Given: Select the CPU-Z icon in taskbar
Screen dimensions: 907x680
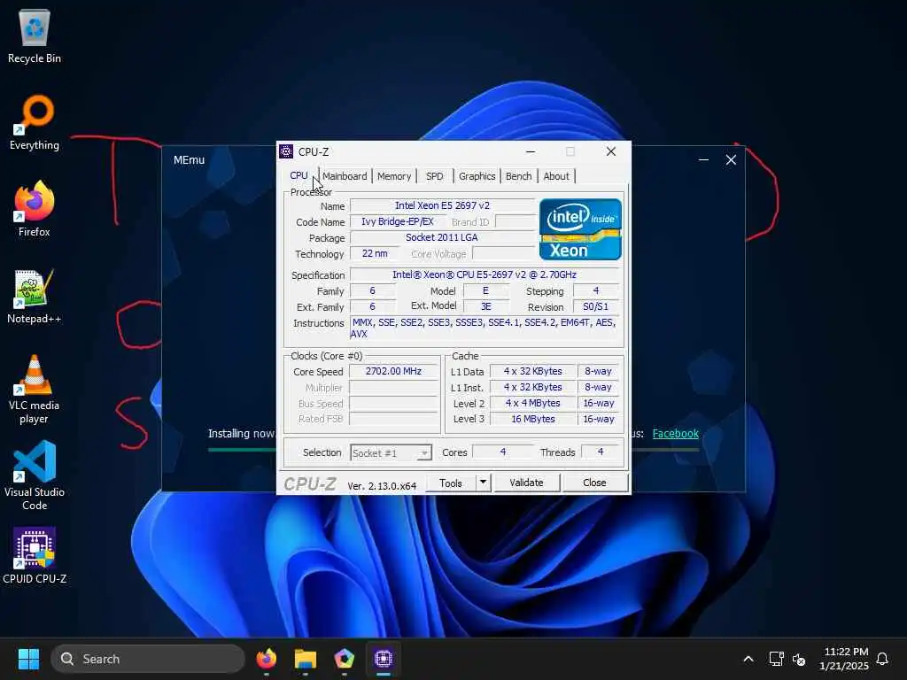Looking at the screenshot, I should point(384,659).
